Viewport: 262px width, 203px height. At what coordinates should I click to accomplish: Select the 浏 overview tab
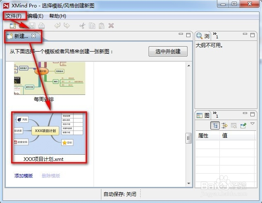pyautogui.click(x=203, y=36)
